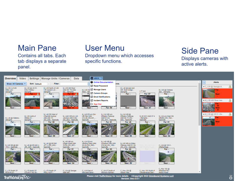Follow the TrafficVision footer link
The height and width of the screenshot is (181, 242).
click(105, 176)
